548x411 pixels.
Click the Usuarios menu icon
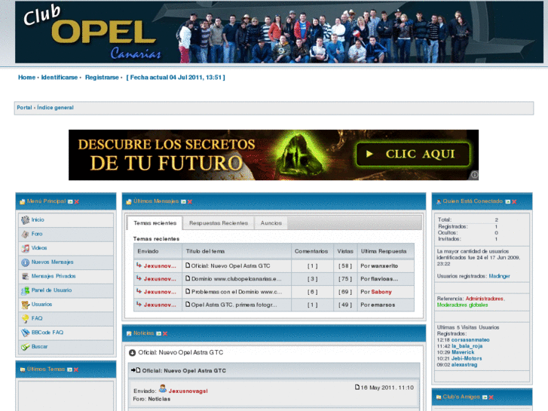(x=25, y=305)
